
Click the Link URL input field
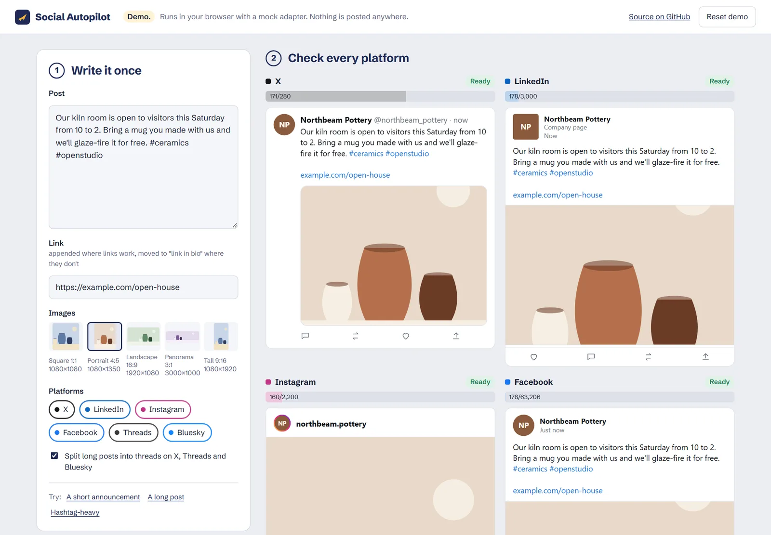(x=143, y=287)
